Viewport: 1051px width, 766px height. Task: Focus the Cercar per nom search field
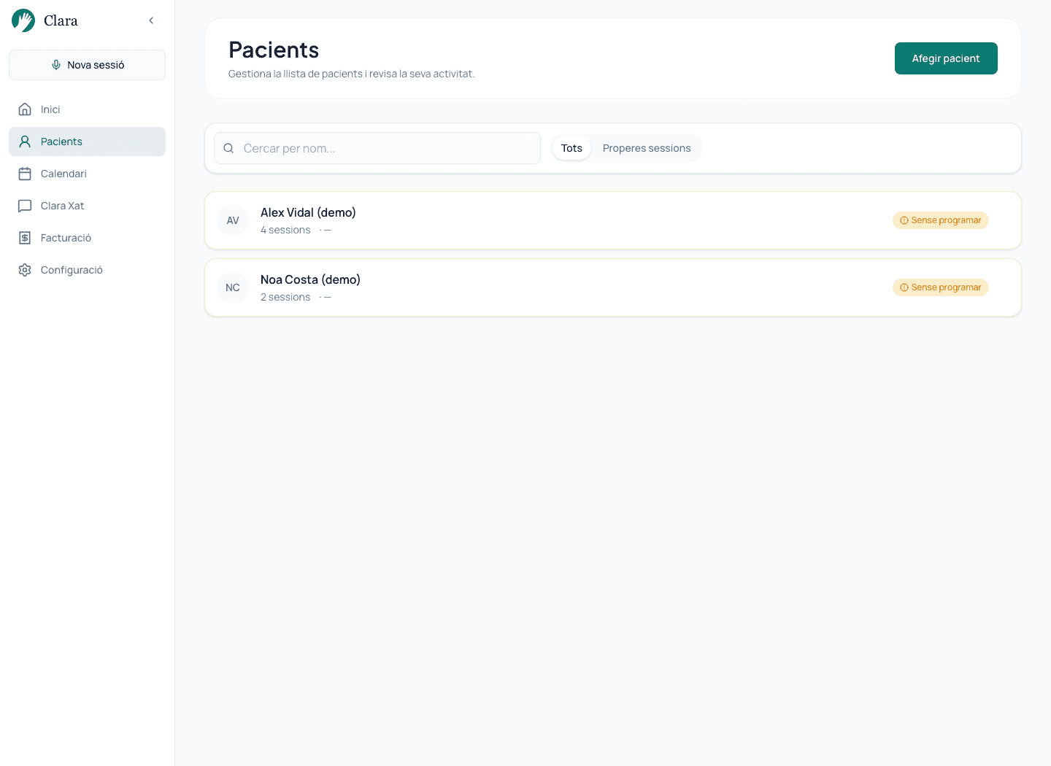click(377, 148)
